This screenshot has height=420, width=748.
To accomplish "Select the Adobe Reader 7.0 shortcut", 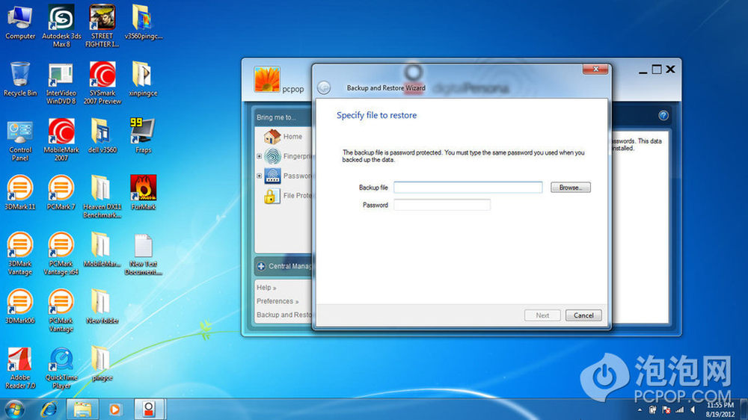I will click(20, 368).
